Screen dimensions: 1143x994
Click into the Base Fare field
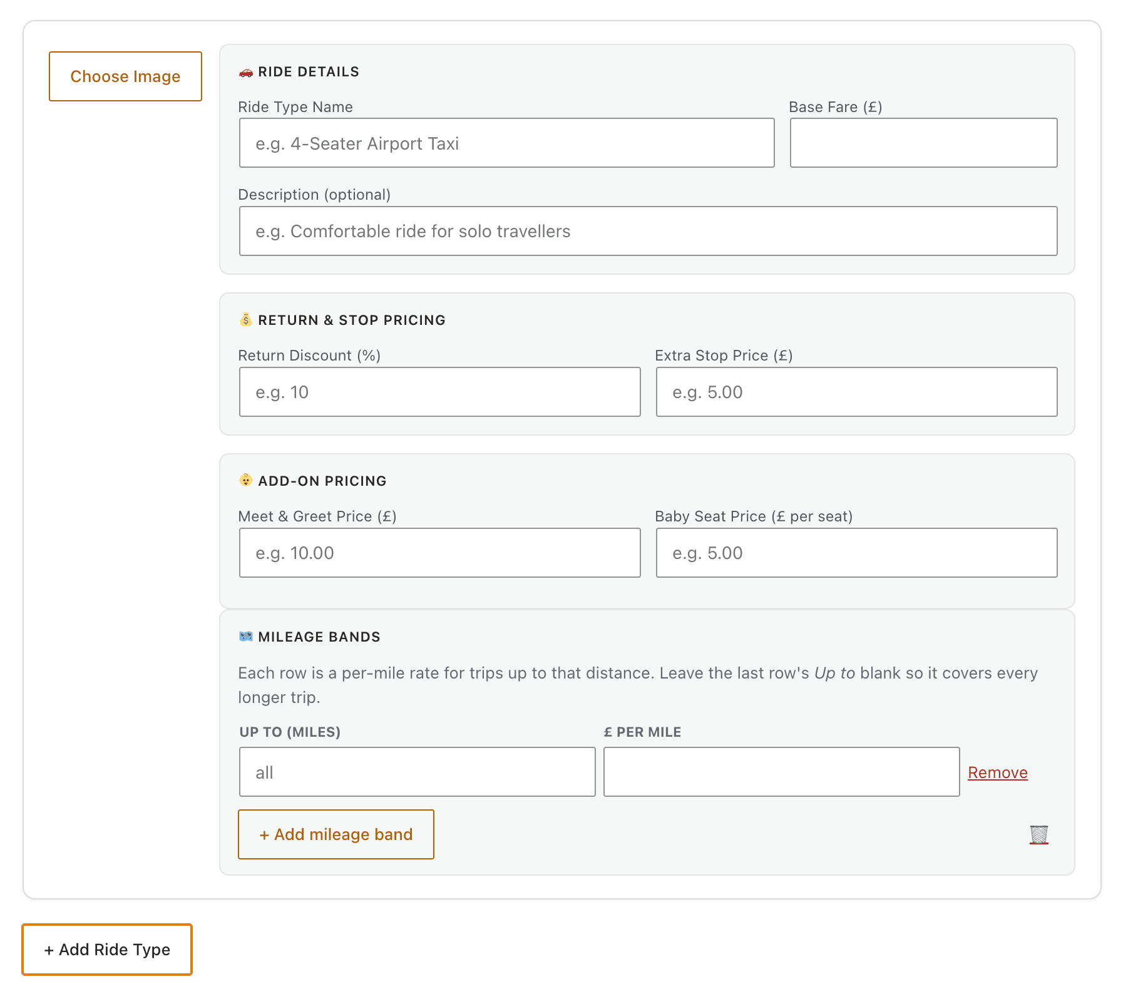(924, 143)
